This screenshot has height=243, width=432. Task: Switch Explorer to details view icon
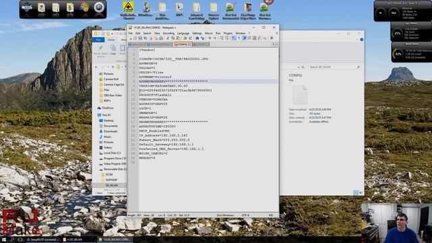(356, 192)
